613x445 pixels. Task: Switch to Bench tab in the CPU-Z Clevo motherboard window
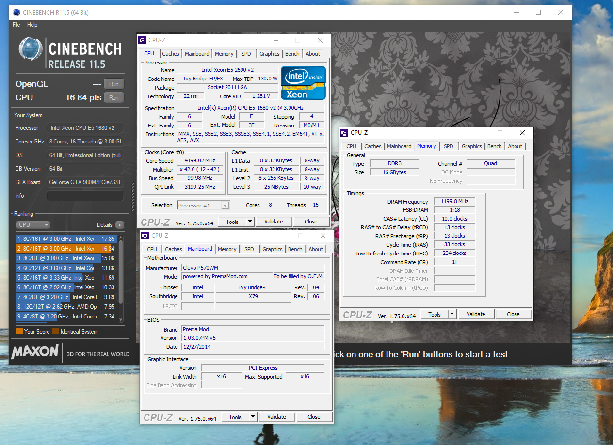295,249
